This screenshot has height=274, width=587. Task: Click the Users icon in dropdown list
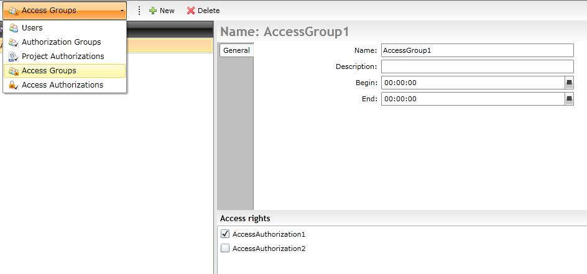(13, 28)
